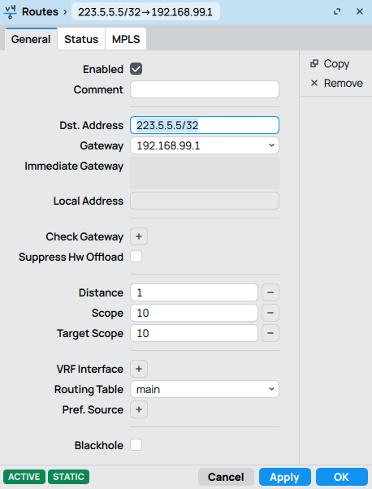The height and width of the screenshot is (489, 372).
Task: Add a Check Gateway value with plus
Action: click(139, 236)
